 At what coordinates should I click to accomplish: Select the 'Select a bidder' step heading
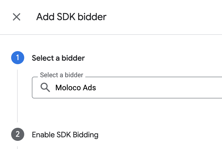pos(58,58)
